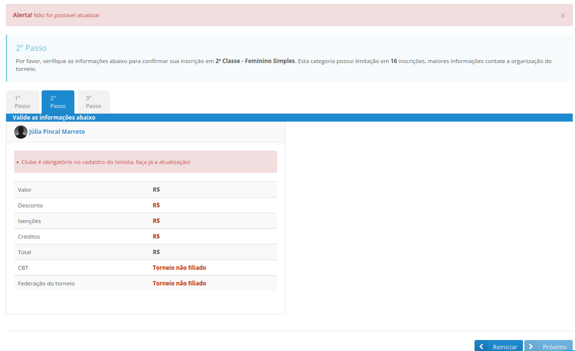575x351 pixels.
Task: Click the 'Clube é obrigatório' warning message
Action: (106, 162)
